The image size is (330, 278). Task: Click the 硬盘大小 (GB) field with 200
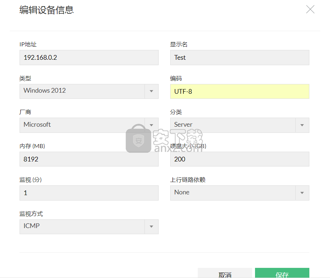pyautogui.click(x=240, y=159)
